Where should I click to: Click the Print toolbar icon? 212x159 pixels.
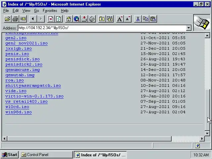pos(15,19)
